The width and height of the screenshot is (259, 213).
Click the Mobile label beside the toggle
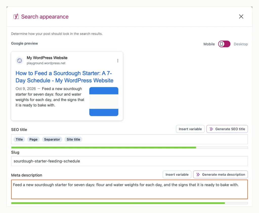tap(209, 44)
